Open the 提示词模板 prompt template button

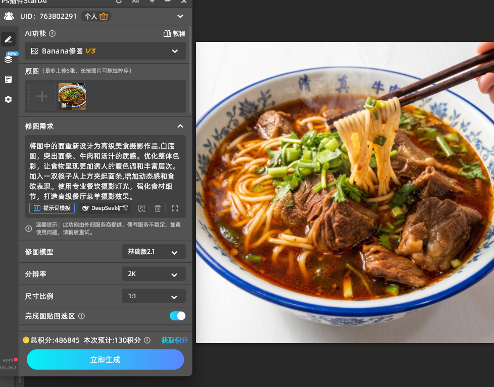(52, 208)
